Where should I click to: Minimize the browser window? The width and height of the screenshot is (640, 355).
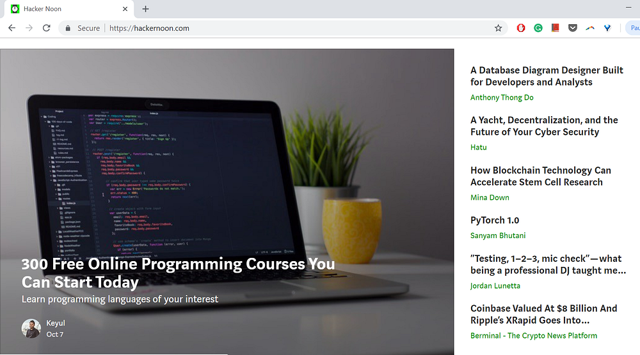tap(628, 7)
